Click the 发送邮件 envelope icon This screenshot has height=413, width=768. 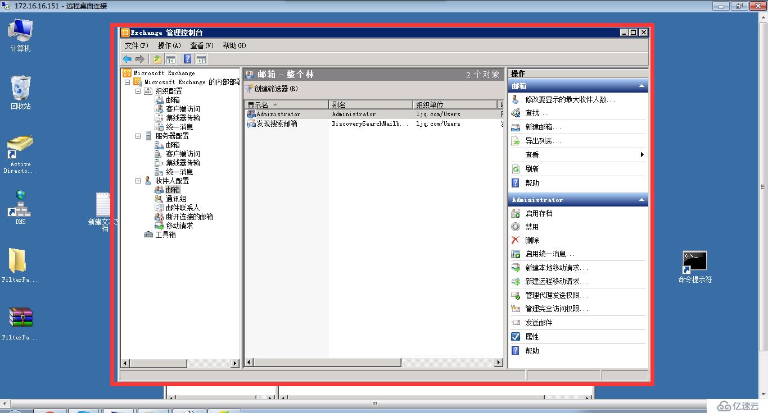point(516,323)
